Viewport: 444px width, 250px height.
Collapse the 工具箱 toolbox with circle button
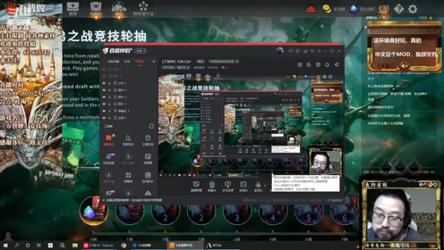pyautogui.click(x=151, y=126)
